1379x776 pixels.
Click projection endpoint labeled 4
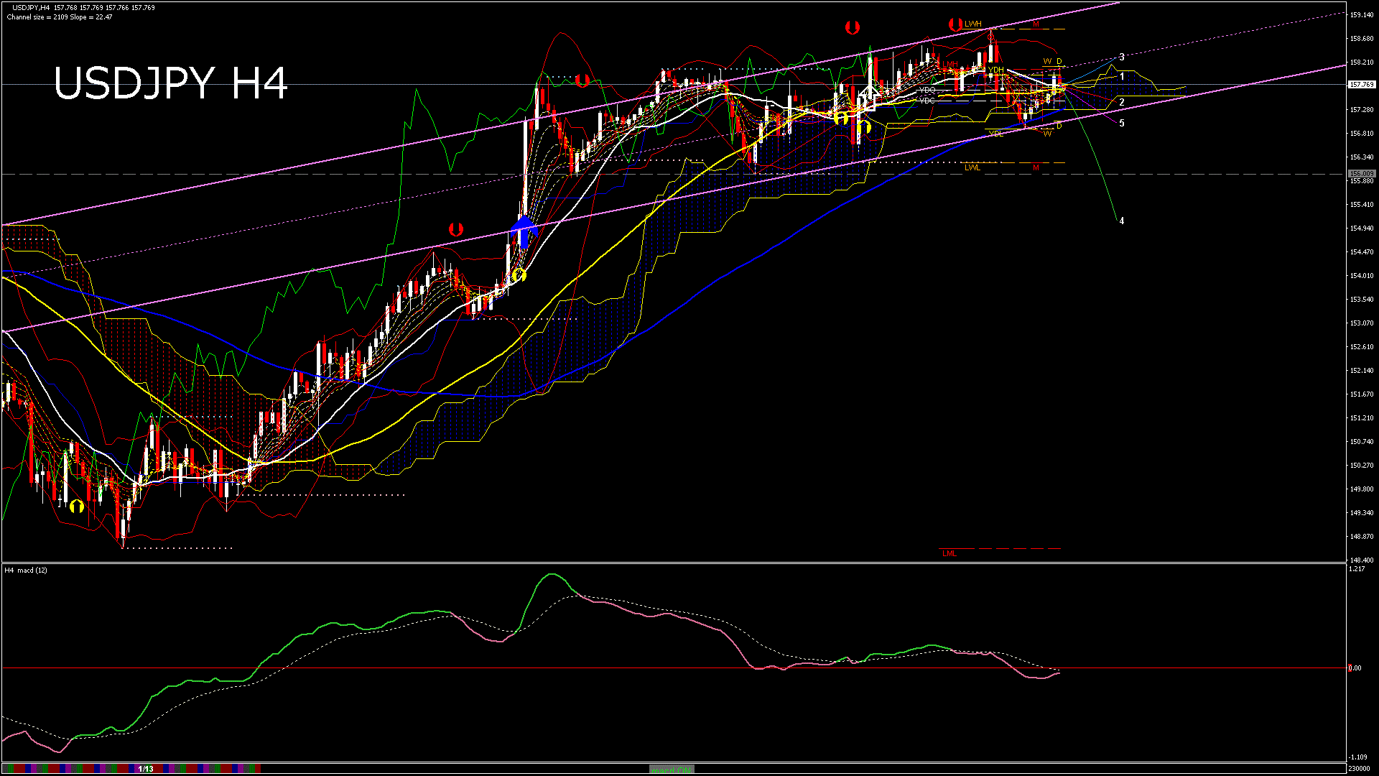[x=1121, y=221]
